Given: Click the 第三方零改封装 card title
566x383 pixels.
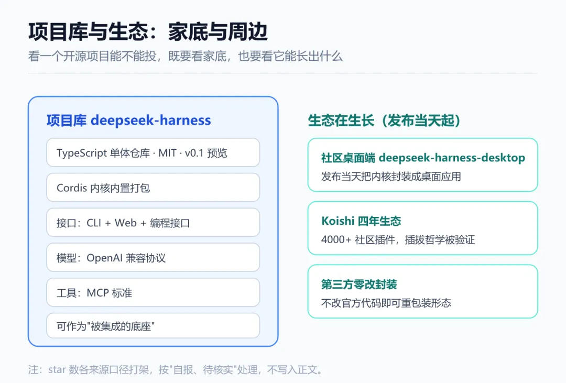Looking at the screenshot, I should tap(359, 284).
